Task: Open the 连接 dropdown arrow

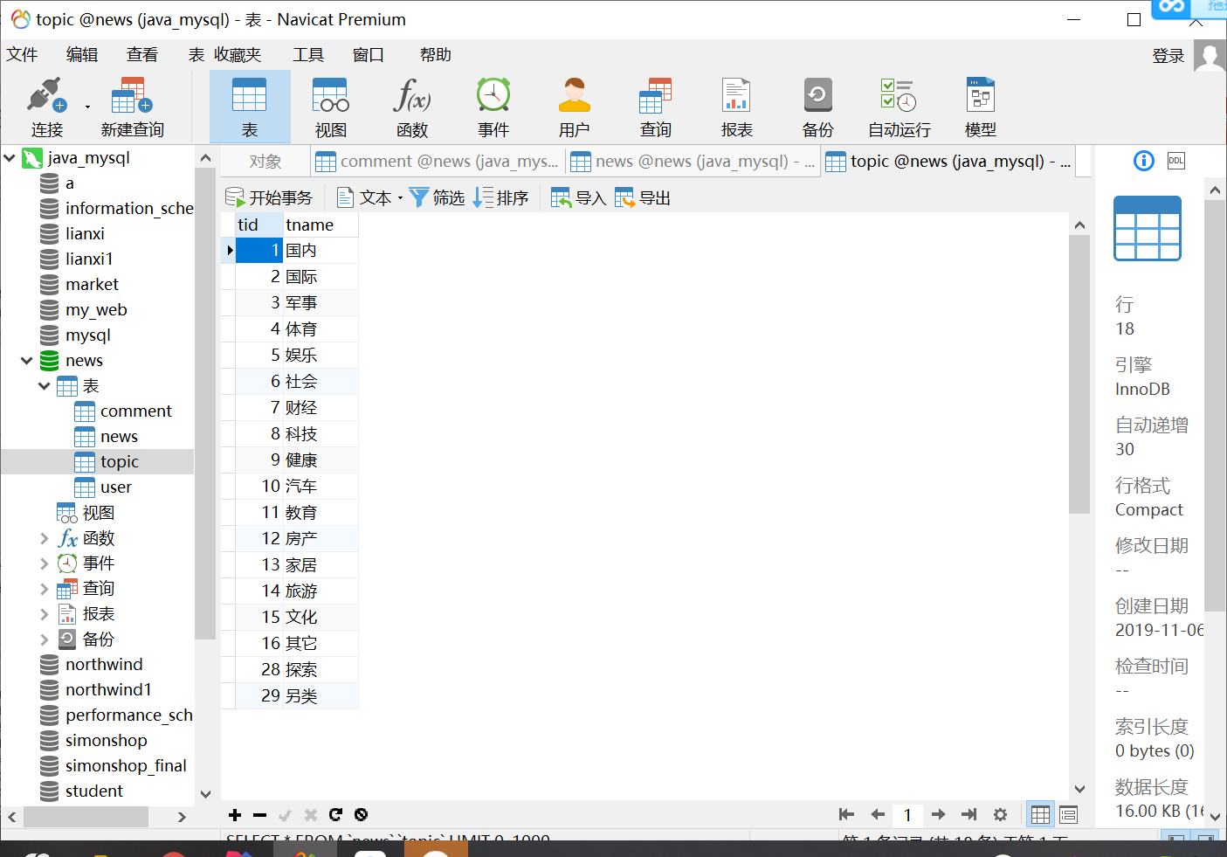Action: point(87,107)
